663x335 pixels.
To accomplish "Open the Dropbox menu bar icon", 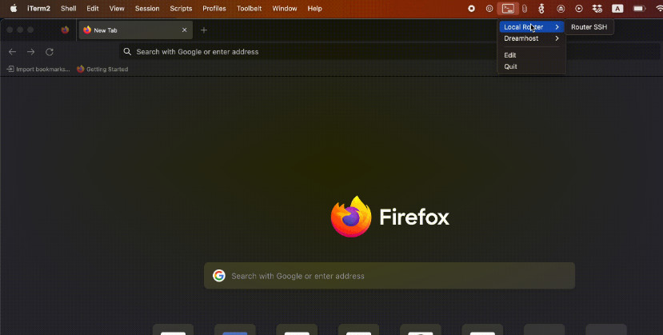I will 597,9.
